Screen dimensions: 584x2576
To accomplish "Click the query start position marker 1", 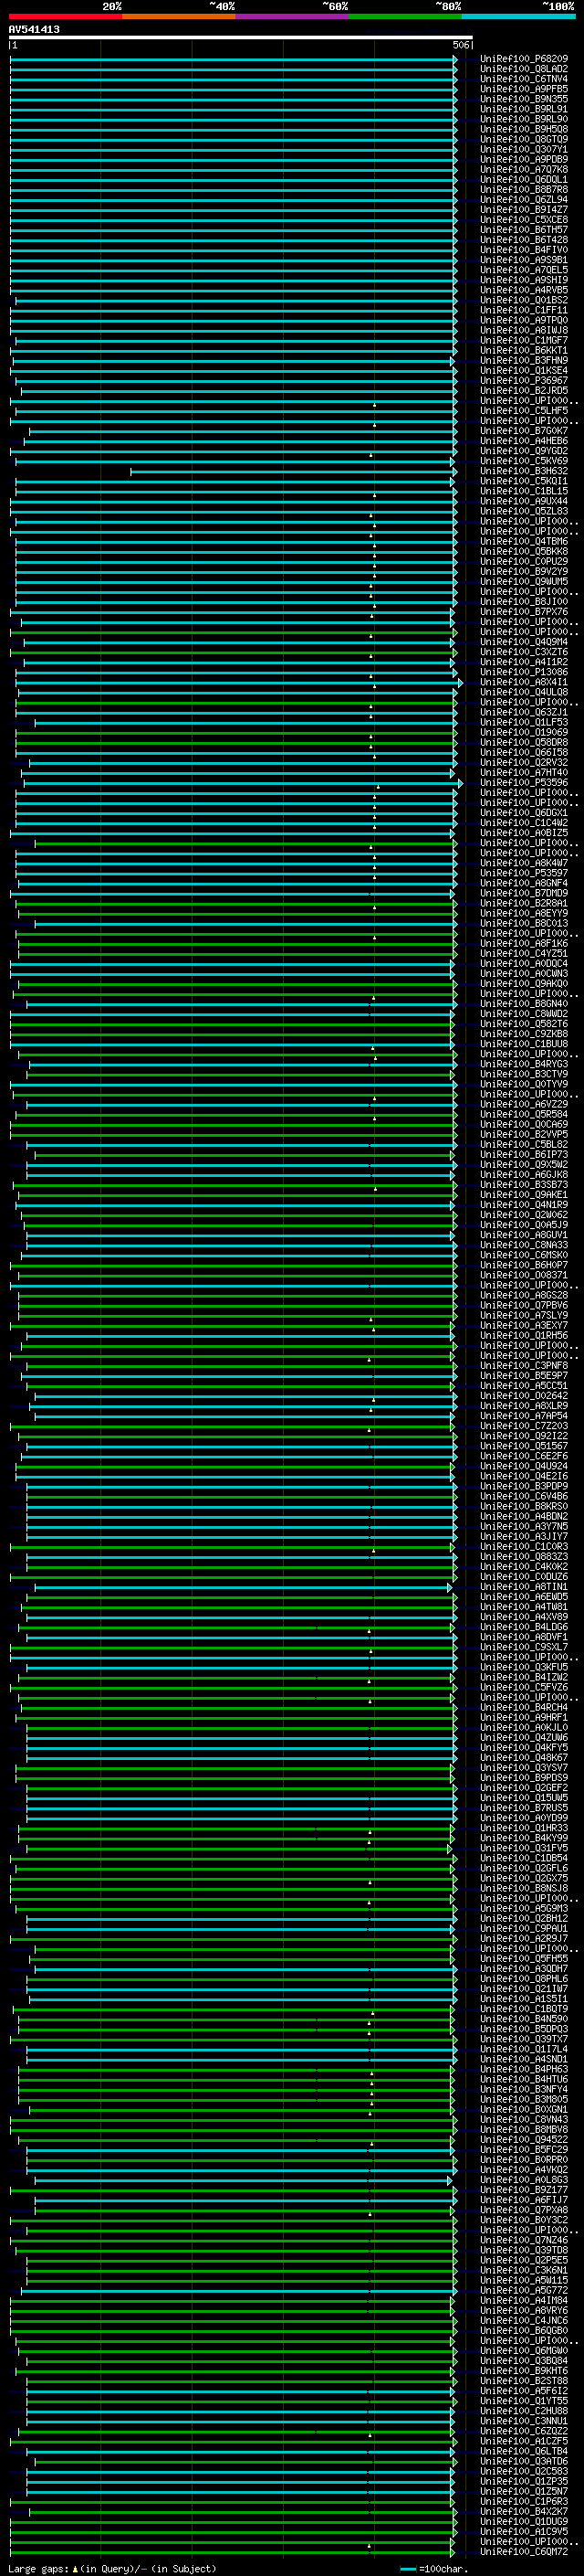I will click(14, 45).
